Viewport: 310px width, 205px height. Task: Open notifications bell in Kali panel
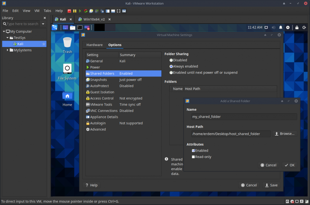tap(281, 28)
